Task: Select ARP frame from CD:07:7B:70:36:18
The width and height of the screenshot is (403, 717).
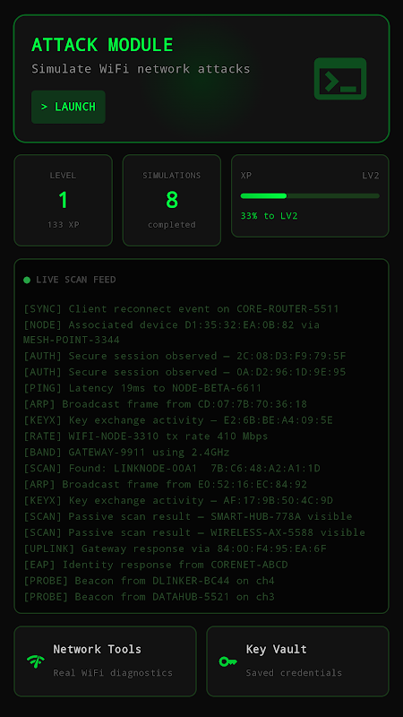Action: 165,404
